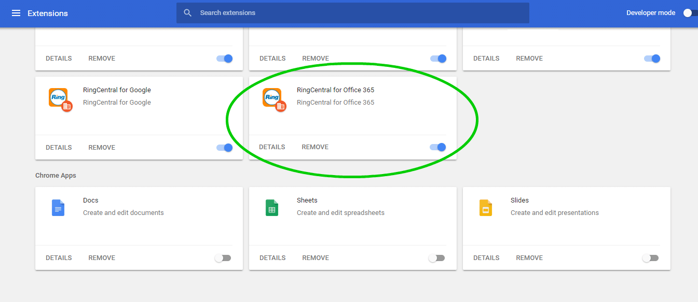
Task: Open Details for RingCentral for Office 365
Action: [x=272, y=147]
